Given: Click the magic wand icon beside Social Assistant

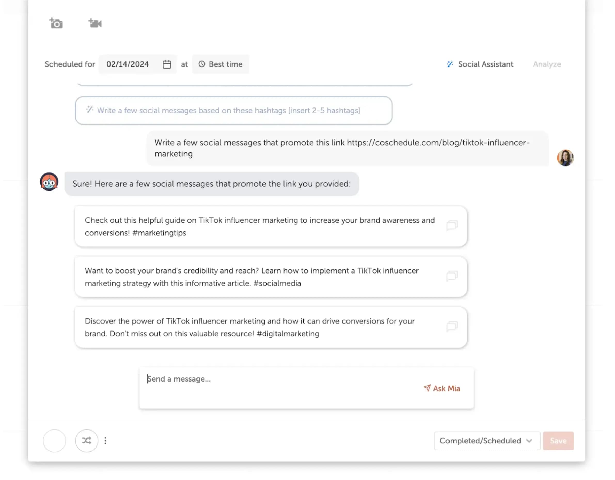Looking at the screenshot, I should click(450, 64).
